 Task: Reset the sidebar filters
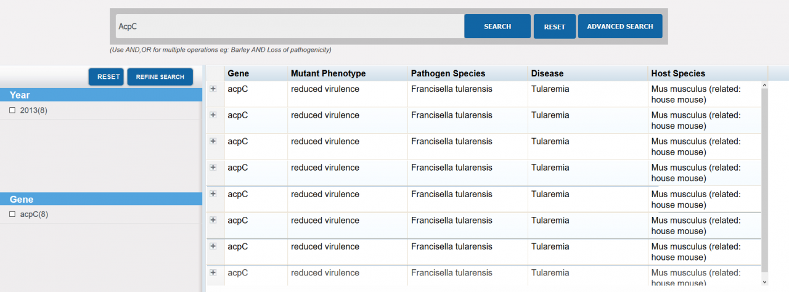coord(108,77)
